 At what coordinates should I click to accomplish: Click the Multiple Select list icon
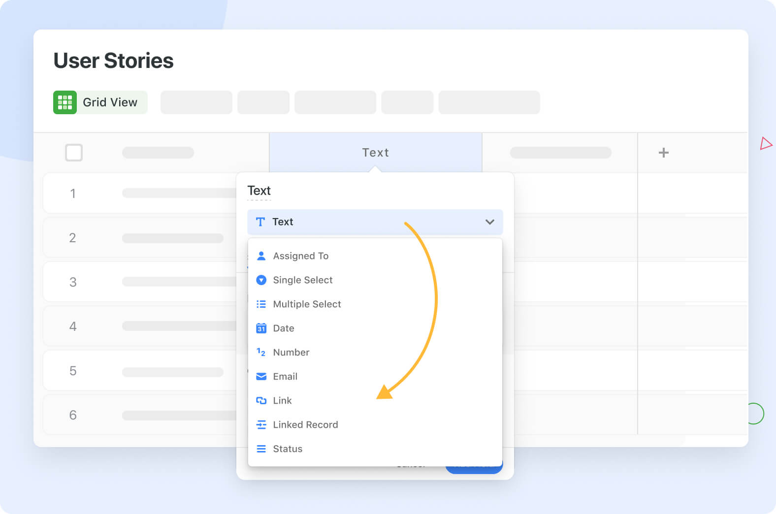point(261,304)
